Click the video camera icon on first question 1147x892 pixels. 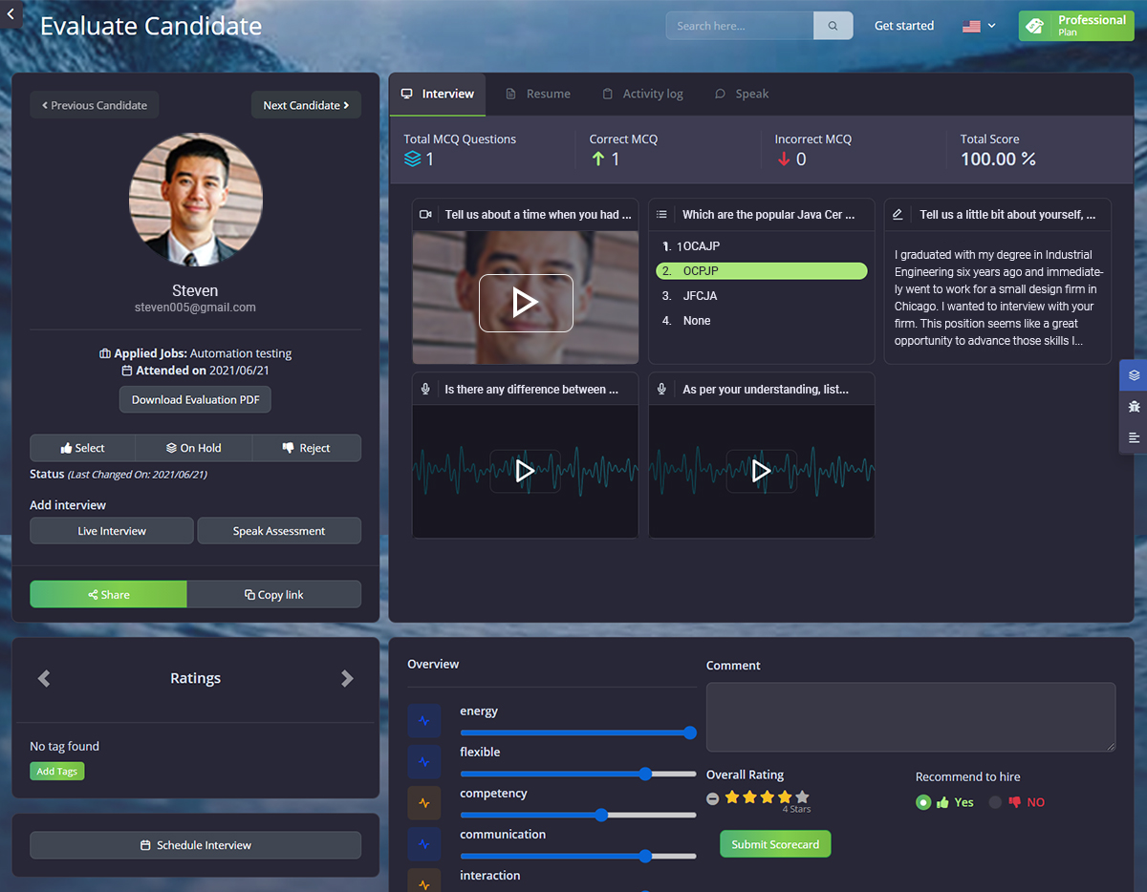pyautogui.click(x=426, y=215)
